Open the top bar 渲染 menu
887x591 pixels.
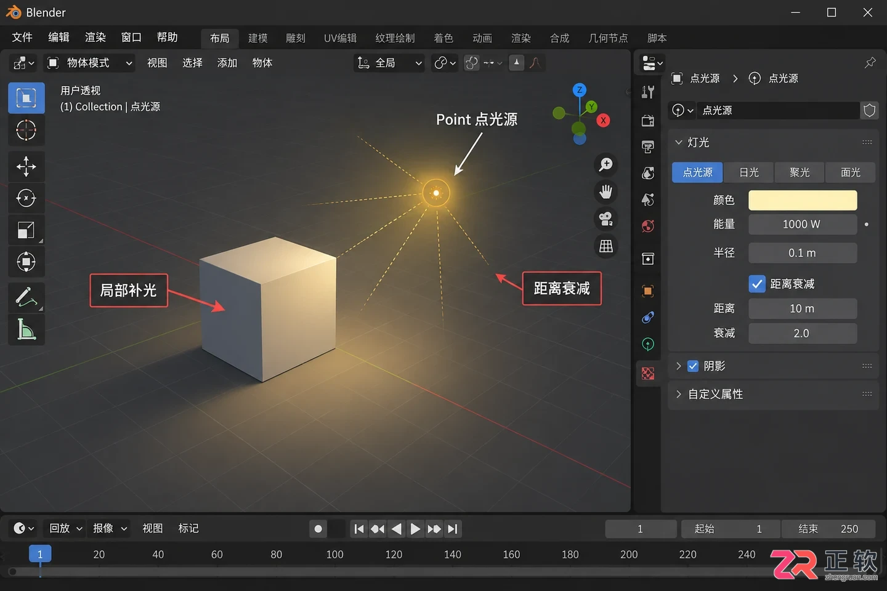(95, 38)
